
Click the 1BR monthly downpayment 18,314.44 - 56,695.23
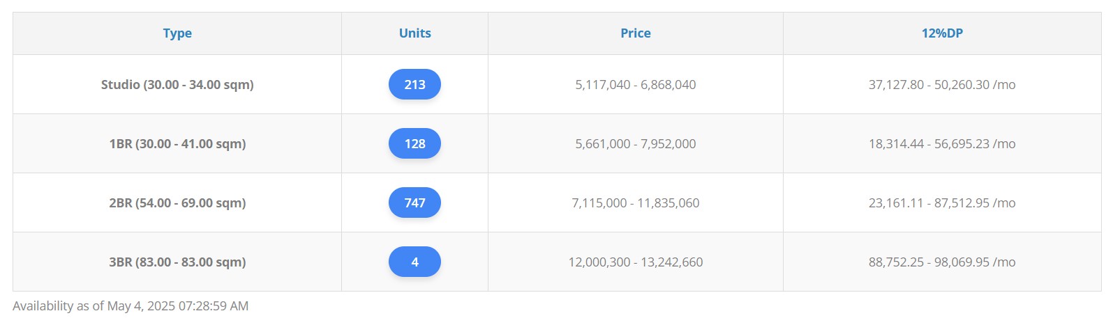click(941, 143)
